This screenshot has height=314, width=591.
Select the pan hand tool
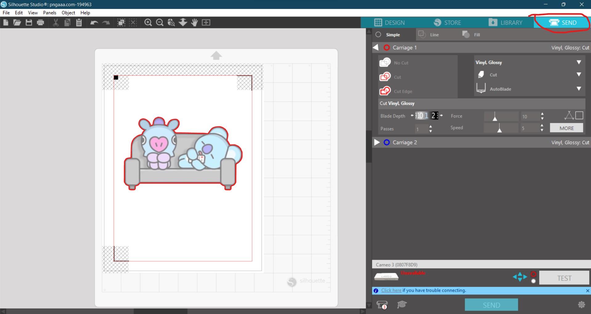coord(194,23)
